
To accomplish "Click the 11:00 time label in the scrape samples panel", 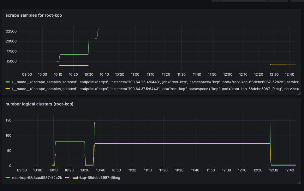I will click(x=135, y=75).
